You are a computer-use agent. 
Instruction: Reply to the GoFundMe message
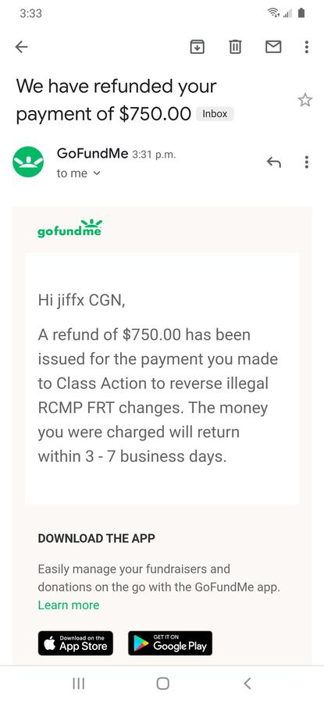pos(274,162)
